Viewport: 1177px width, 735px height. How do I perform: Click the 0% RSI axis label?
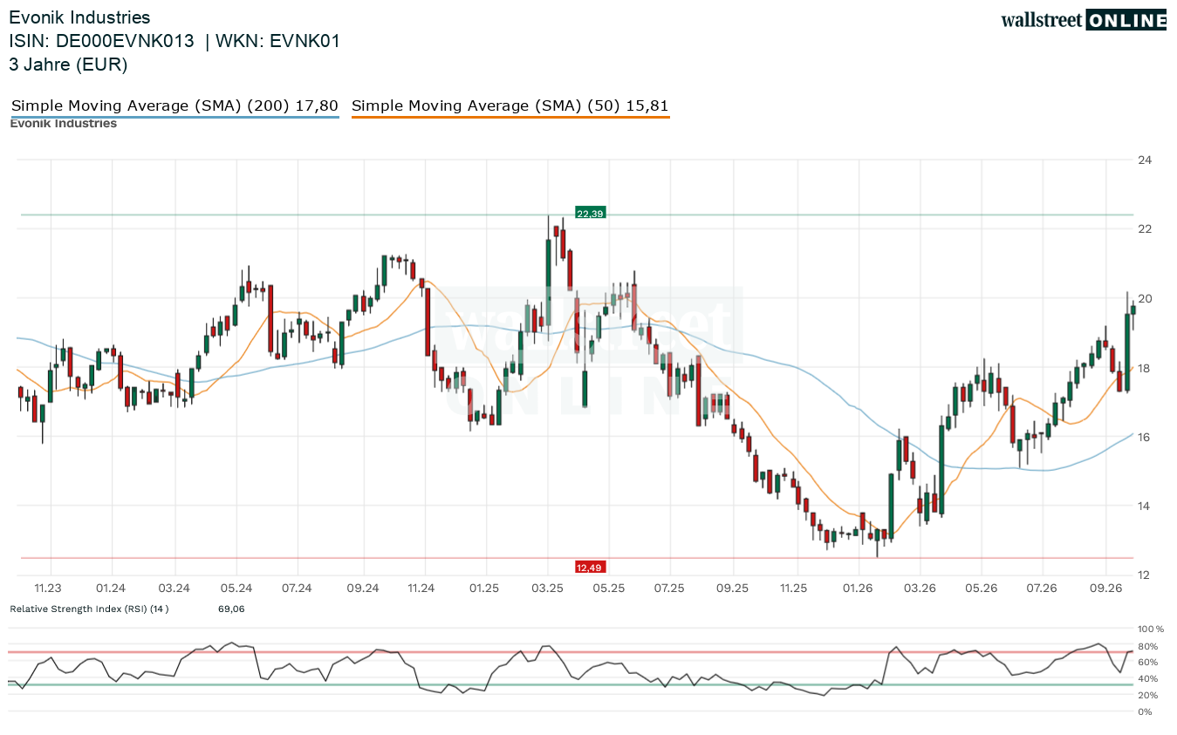click(1145, 712)
